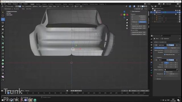Toggle camera view icon in viewport
Viewport: 182px width, 102px height.
click(x=127, y=25)
